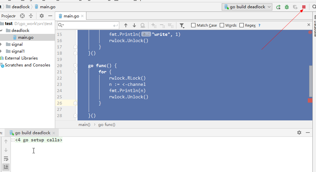Hide the Run tool window
Image resolution: width=316 pixels, height=172 pixels.
[308, 133]
